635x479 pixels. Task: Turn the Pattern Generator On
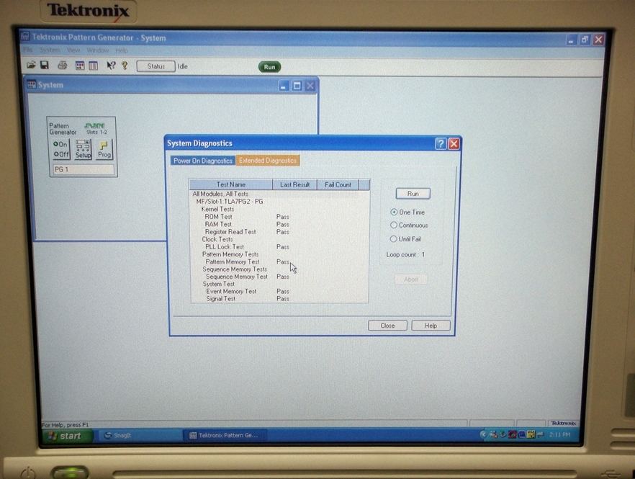(60, 144)
